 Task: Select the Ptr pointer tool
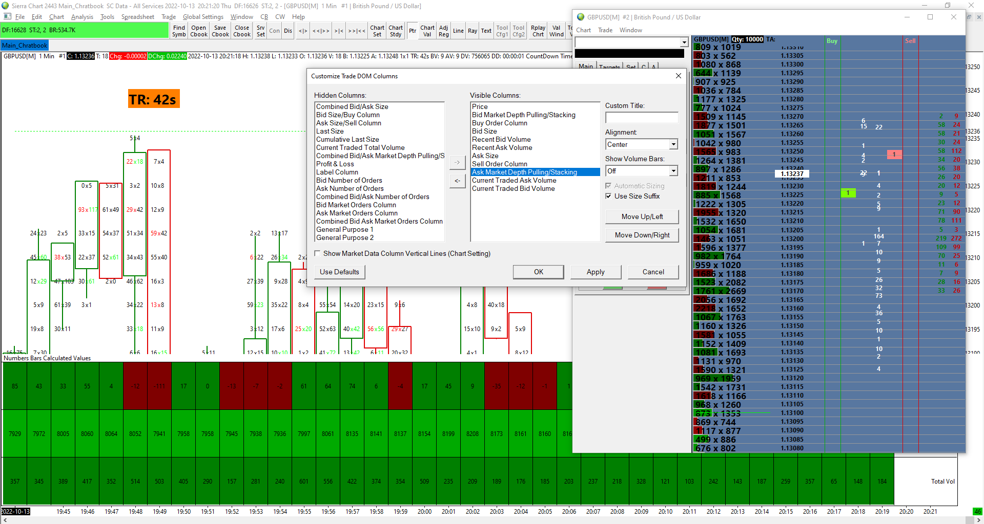[413, 31]
